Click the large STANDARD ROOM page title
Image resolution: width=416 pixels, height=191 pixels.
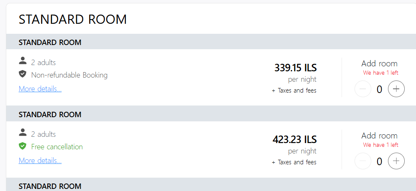[x=73, y=20]
